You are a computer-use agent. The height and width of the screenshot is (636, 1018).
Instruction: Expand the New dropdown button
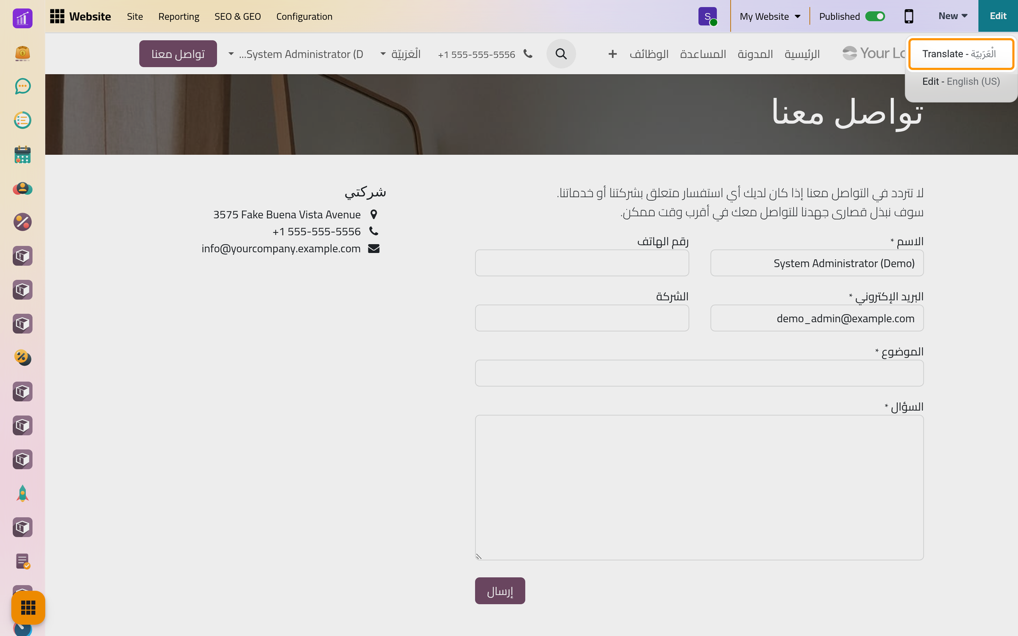pos(953,16)
